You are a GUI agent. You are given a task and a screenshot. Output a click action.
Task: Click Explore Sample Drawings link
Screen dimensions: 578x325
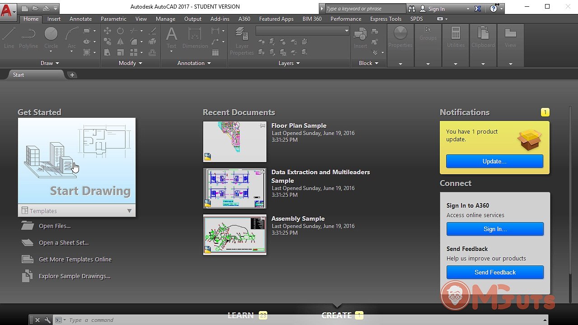(75, 276)
